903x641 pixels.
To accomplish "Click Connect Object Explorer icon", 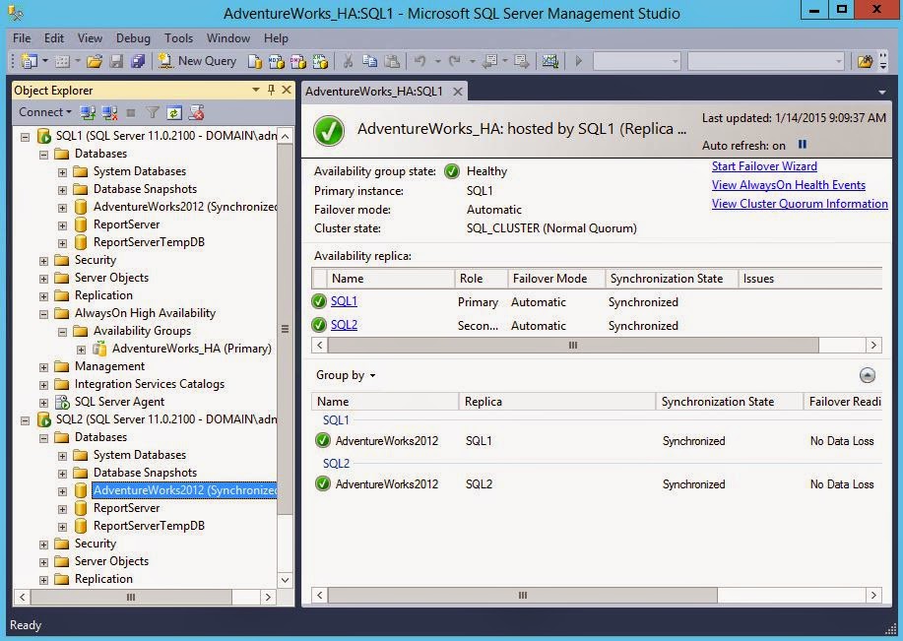I will coord(88,112).
